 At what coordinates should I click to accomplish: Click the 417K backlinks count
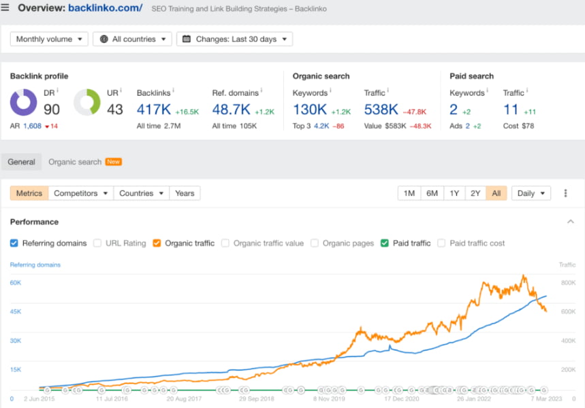(153, 109)
